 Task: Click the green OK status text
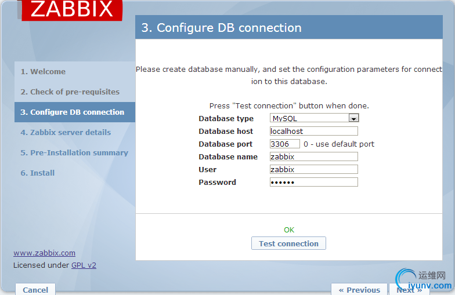[x=289, y=230]
